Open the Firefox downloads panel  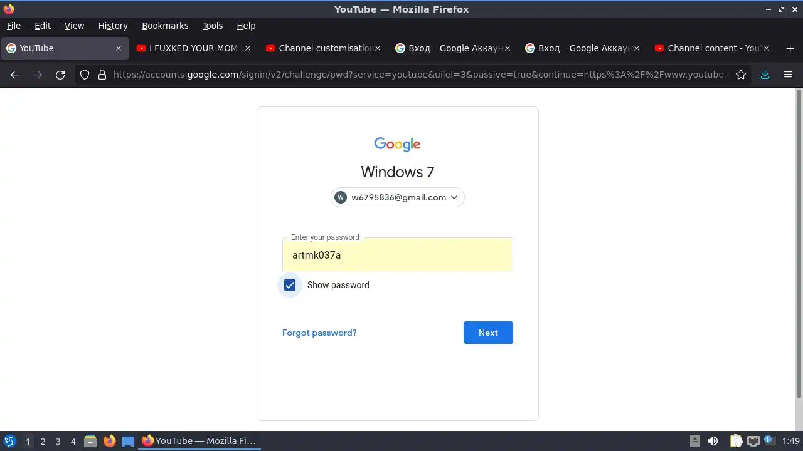pos(765,75)
